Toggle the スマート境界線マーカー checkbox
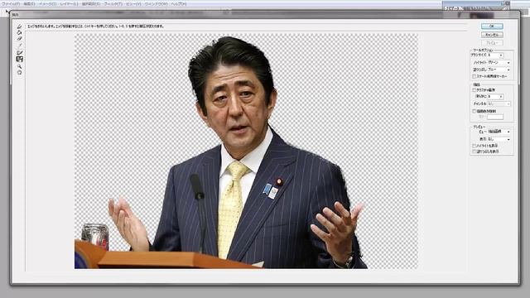Viewport: 530px width, 298px height. (x=474, y=76)
